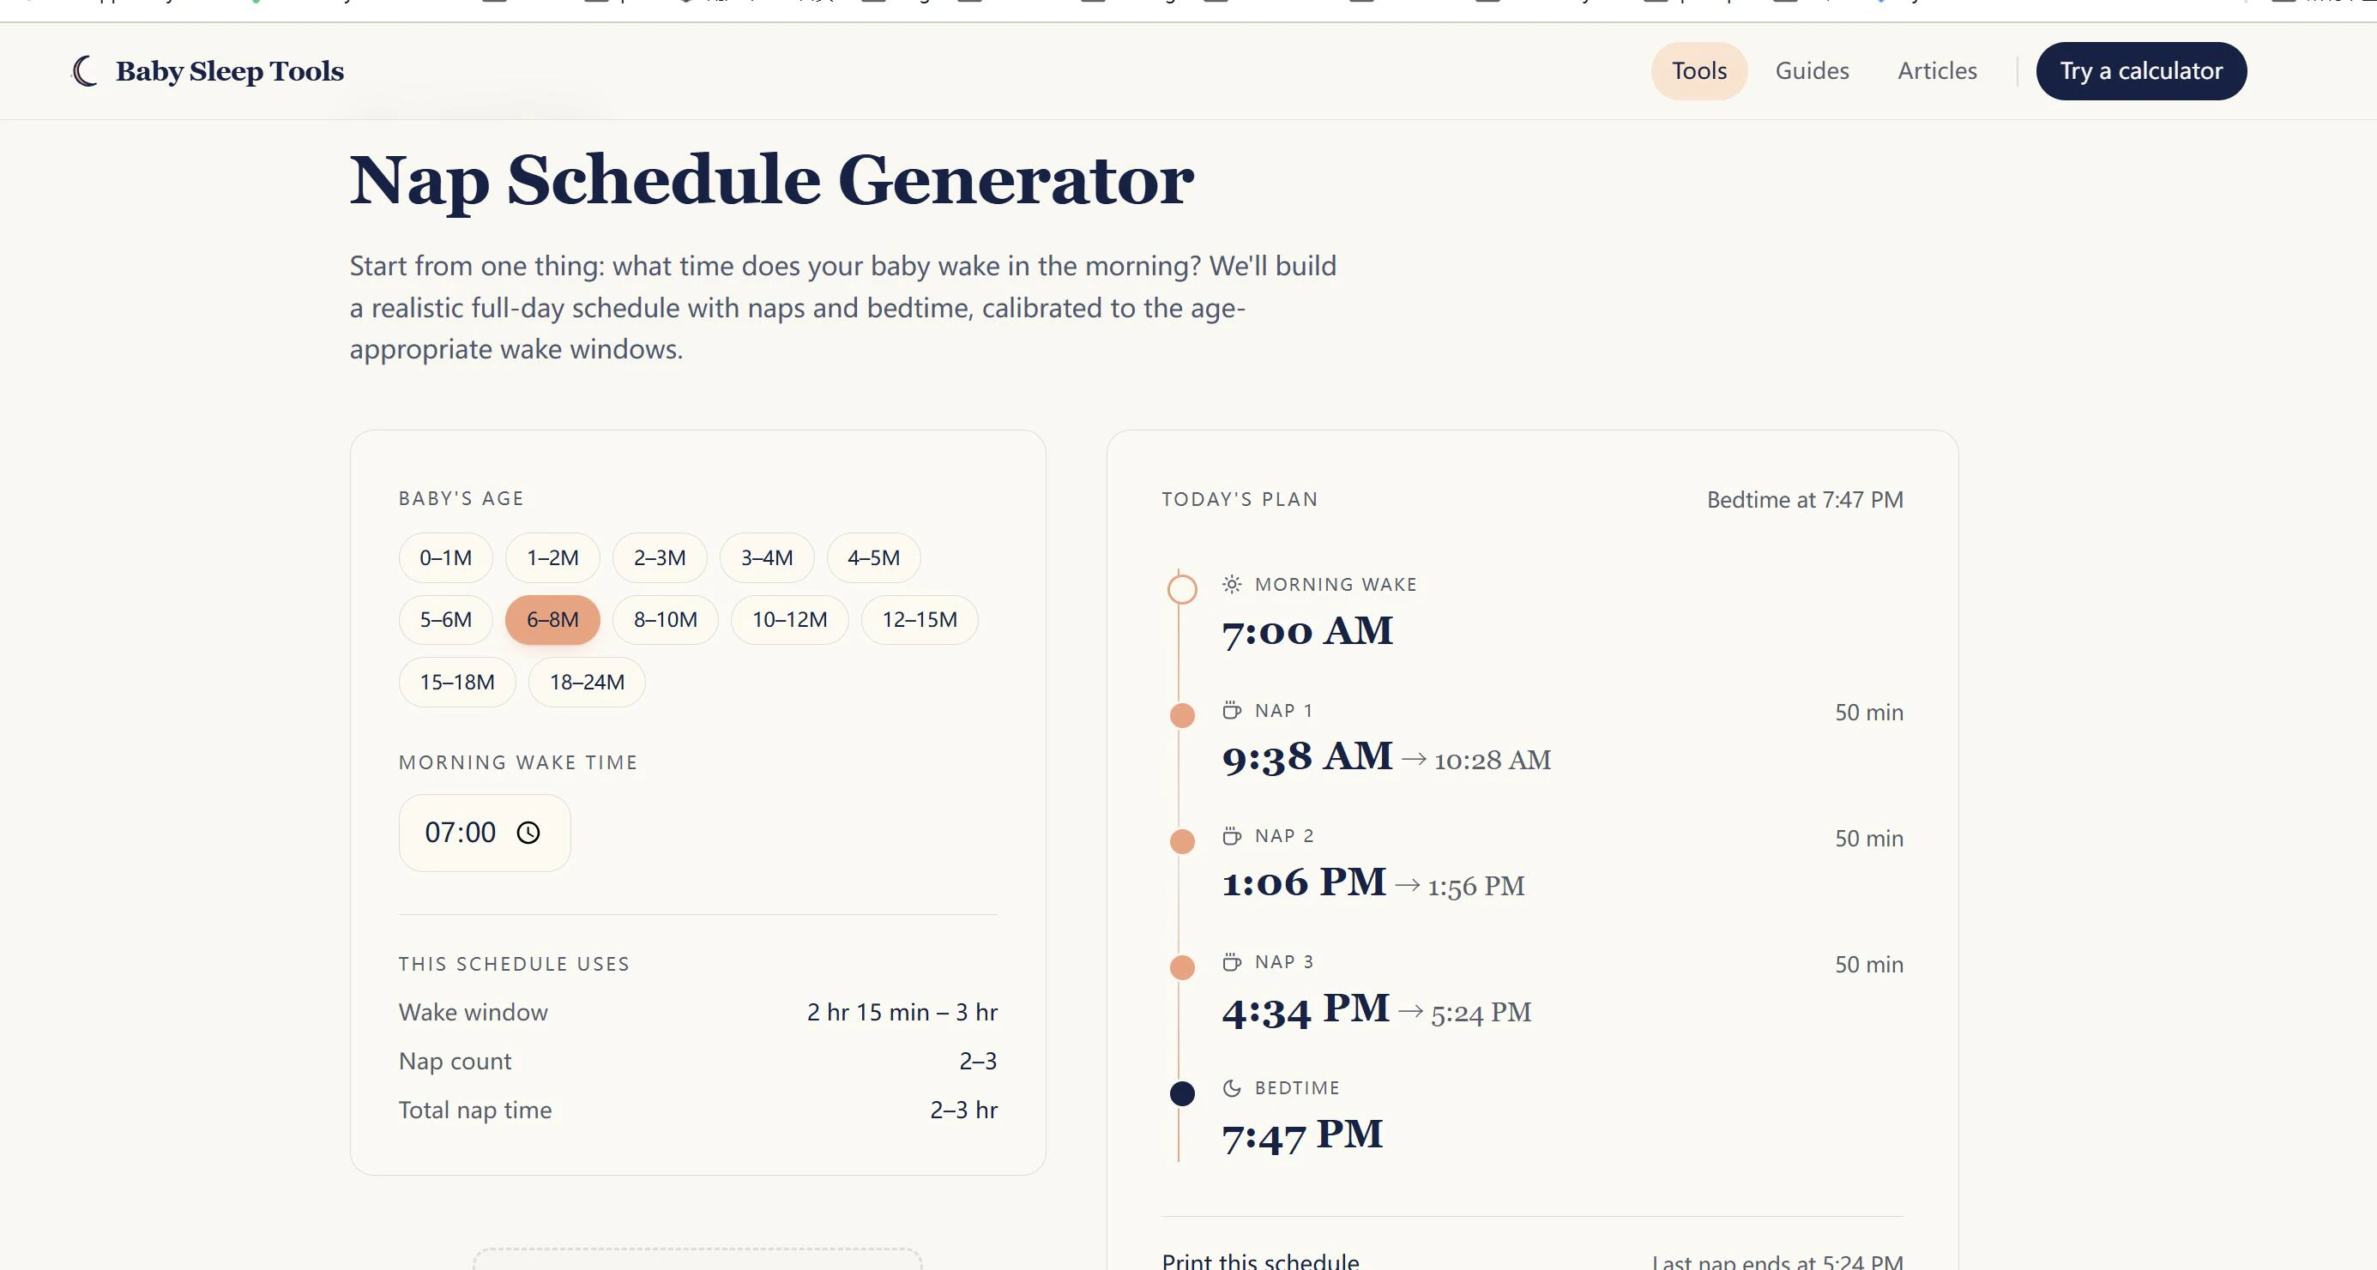
Task: Select the 5–6M age option
Action: point(446,620)
